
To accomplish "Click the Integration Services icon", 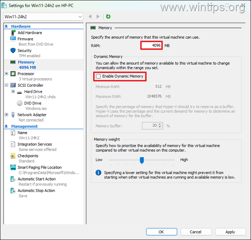I will (x=13, y=144).
